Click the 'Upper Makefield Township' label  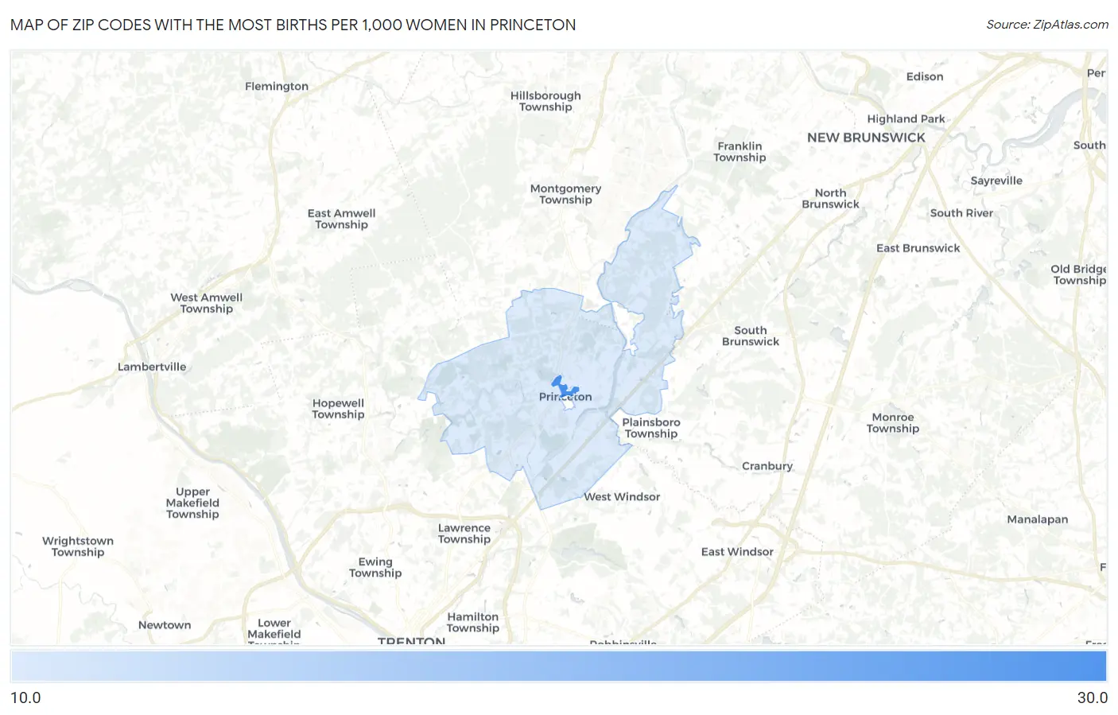192,503
